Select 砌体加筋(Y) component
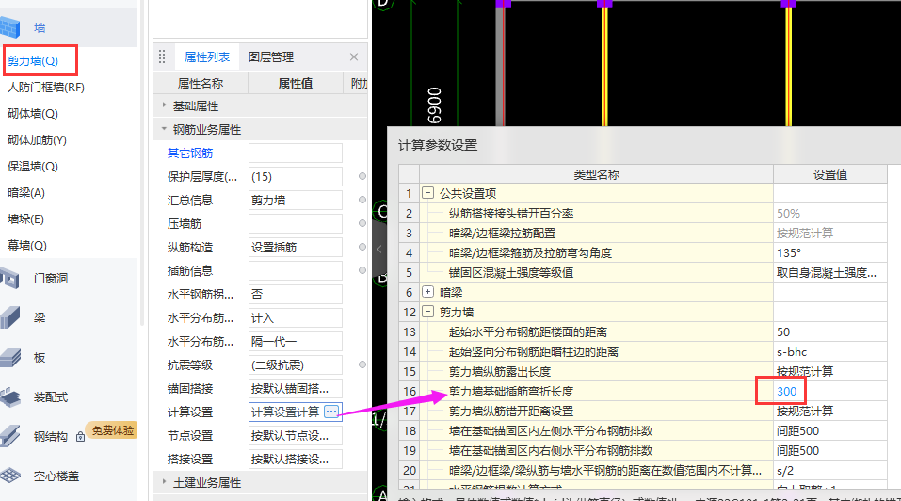Viewport: 901px width, 501px height. [37, 140]
